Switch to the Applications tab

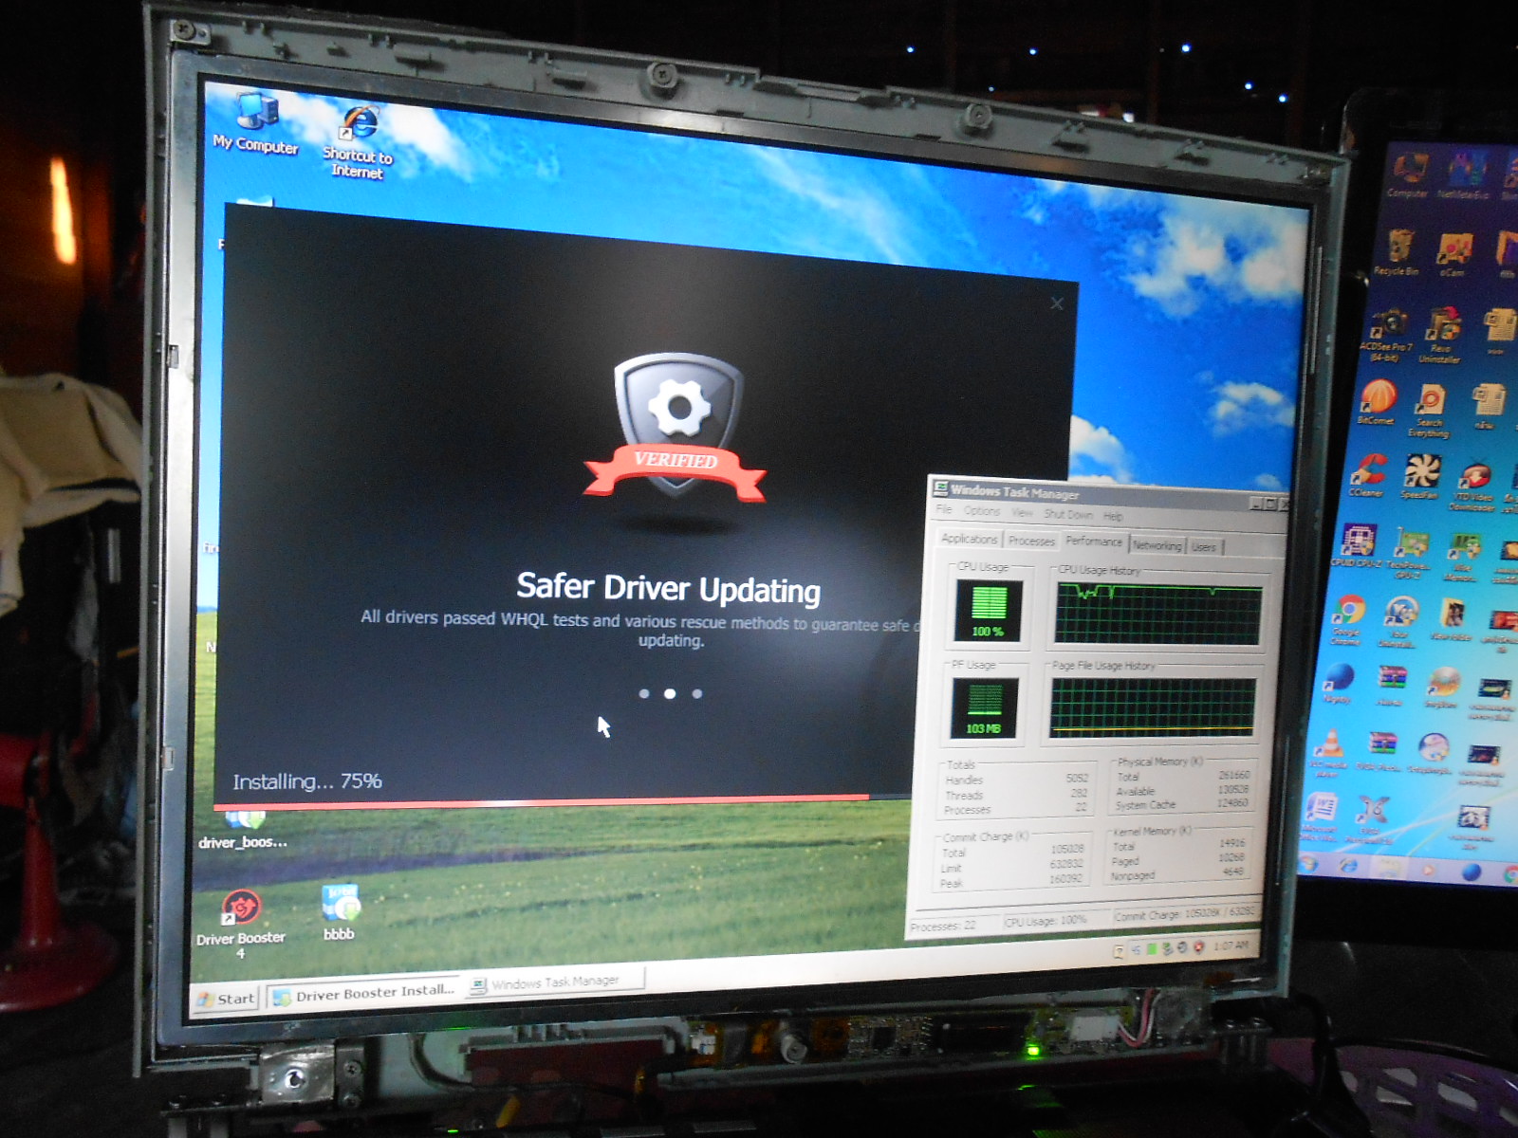click(x=970, y=539)
